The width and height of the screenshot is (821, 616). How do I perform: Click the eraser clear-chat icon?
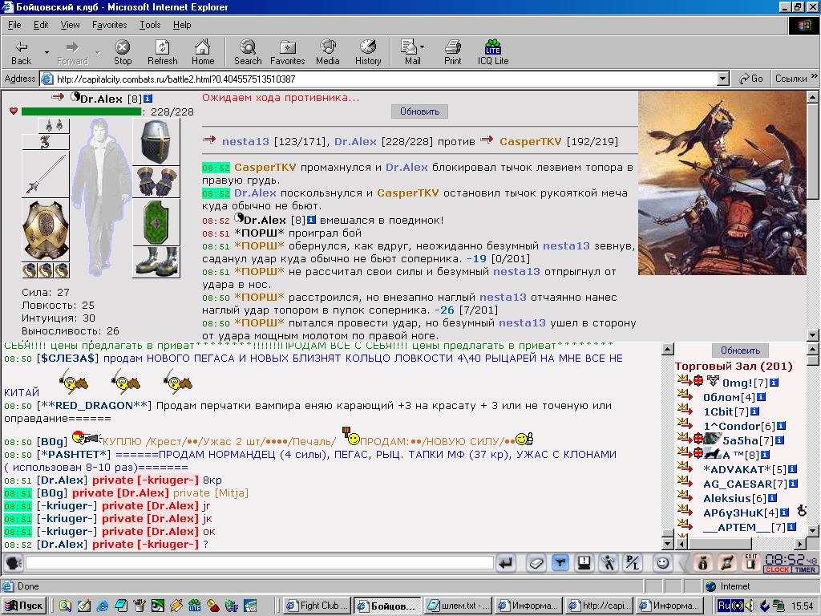[x=536, y=563]
